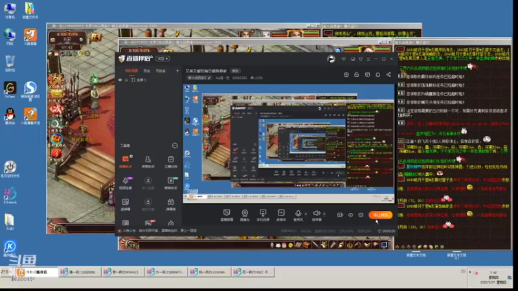Click the orange stop streaming button

(381, 215)
